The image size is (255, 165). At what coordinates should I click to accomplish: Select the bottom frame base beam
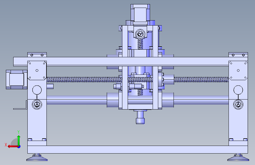click(x=138, y=149)
